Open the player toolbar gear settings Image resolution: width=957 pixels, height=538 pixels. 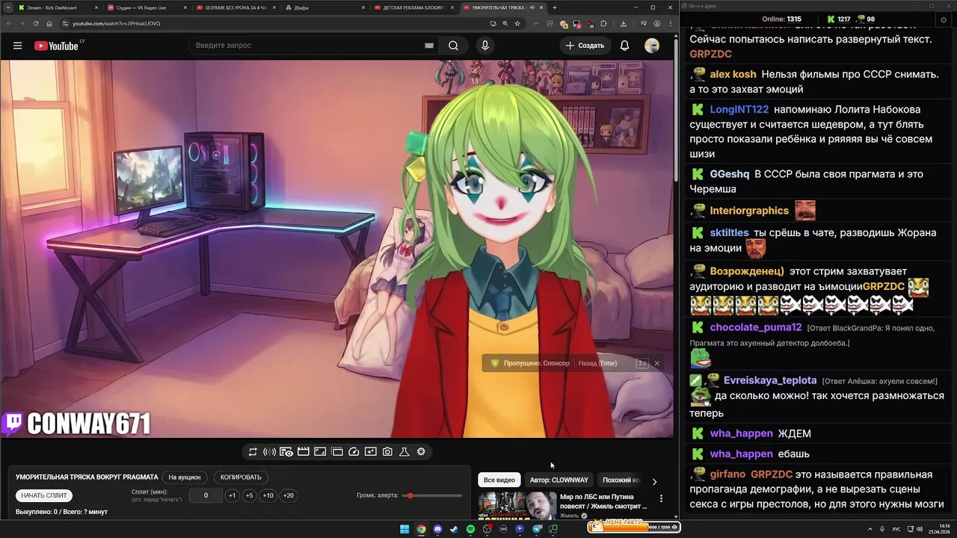421,451
